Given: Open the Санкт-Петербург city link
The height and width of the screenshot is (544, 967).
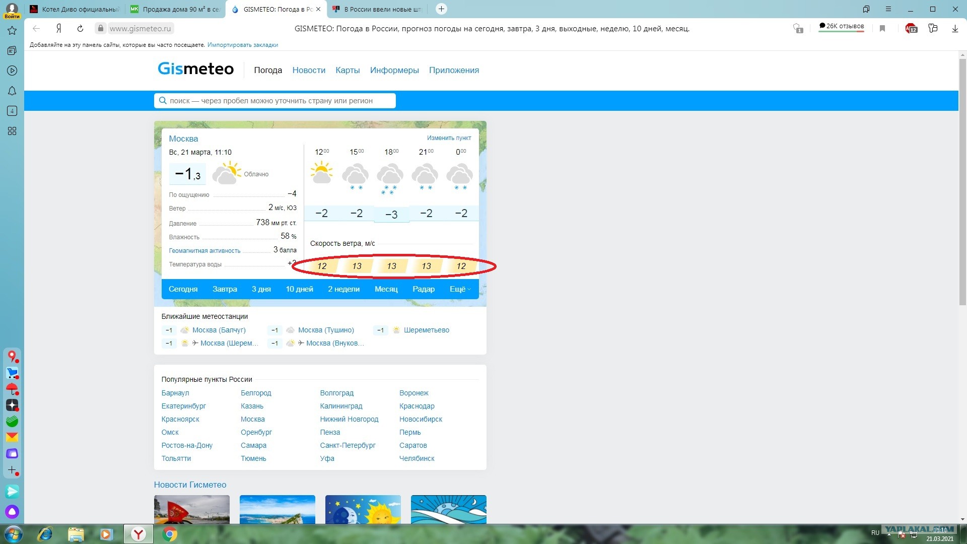Looking at the screenshot, I should 348,445.
